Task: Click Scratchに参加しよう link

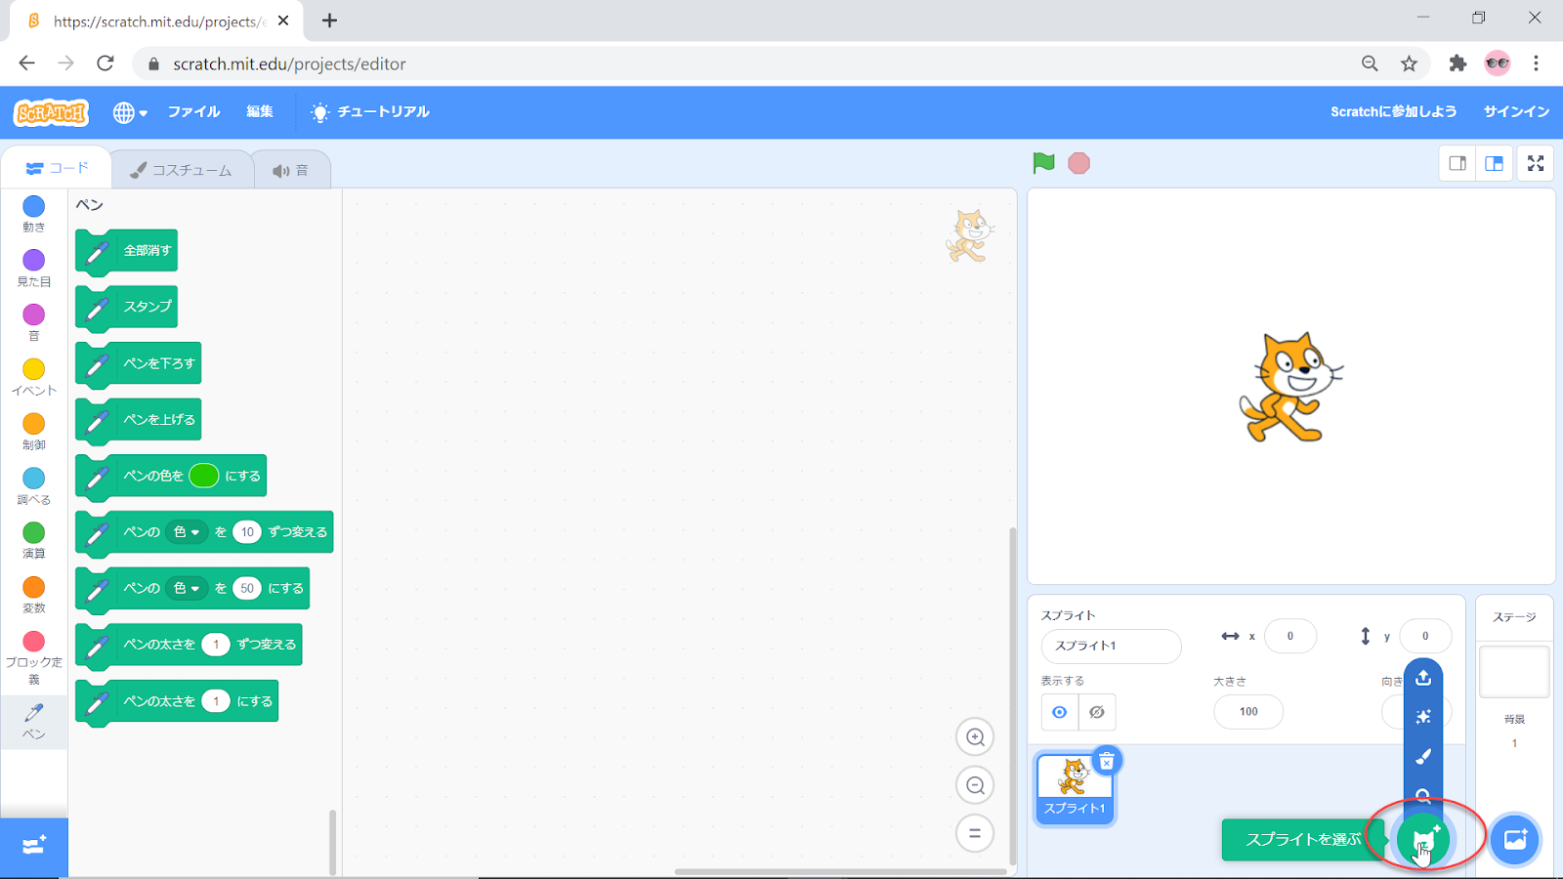Action: click(x=1393, y=112)
